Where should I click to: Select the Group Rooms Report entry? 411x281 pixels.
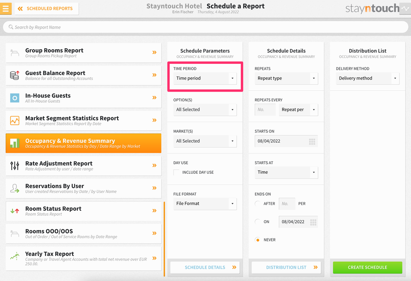84,53
